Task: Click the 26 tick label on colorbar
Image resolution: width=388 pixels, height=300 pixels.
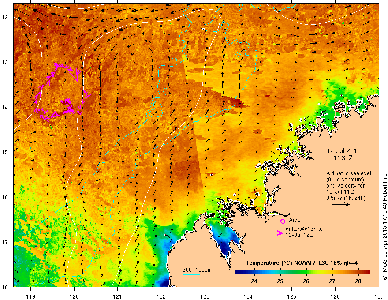Action: pyautogui.click(x=306, y=281)
